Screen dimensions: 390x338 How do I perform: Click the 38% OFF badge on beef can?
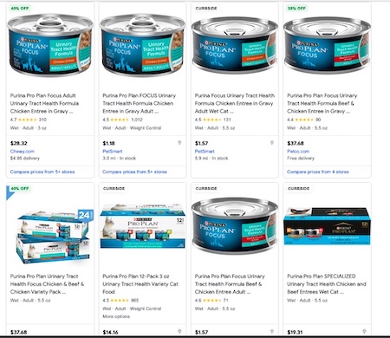pos(296,9)
